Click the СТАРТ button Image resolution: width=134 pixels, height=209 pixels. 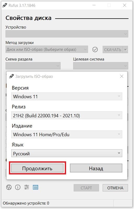click(x=86, y=188)
